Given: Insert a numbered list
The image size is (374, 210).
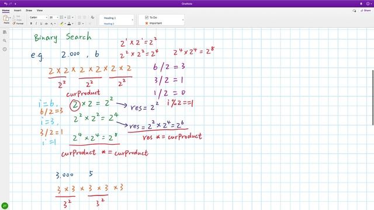Looking at the screenshot, I should pyautogui.click(x=69, y=17).
